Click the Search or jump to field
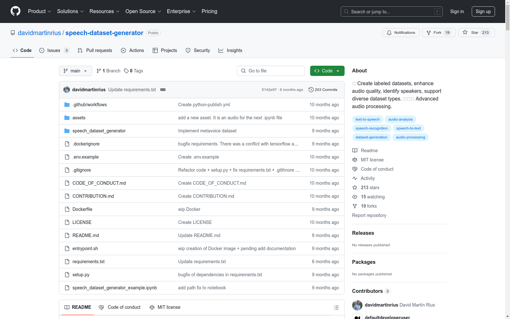The height and width of the screenshot is (319, 510). (x=392, y=11)
